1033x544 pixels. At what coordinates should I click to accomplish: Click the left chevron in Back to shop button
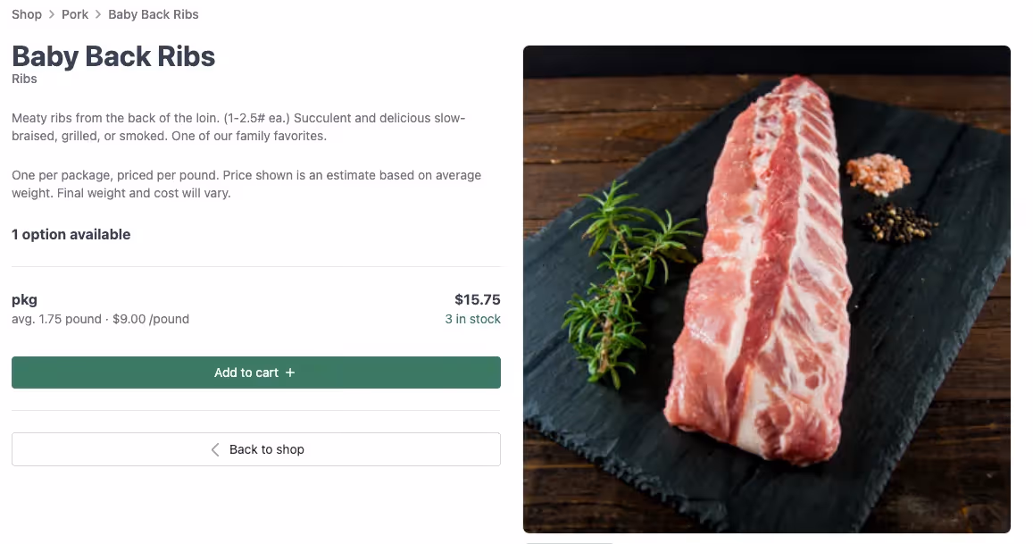point(214,449)
